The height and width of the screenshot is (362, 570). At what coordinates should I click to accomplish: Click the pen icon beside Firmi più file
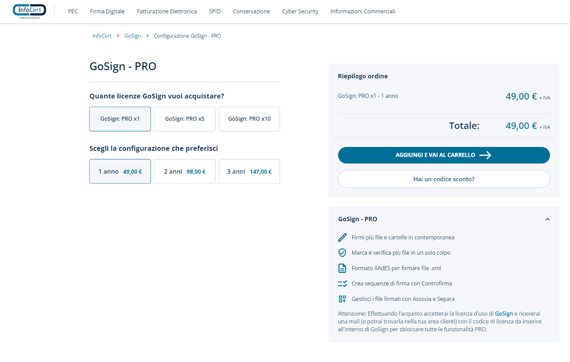[342, 237]
